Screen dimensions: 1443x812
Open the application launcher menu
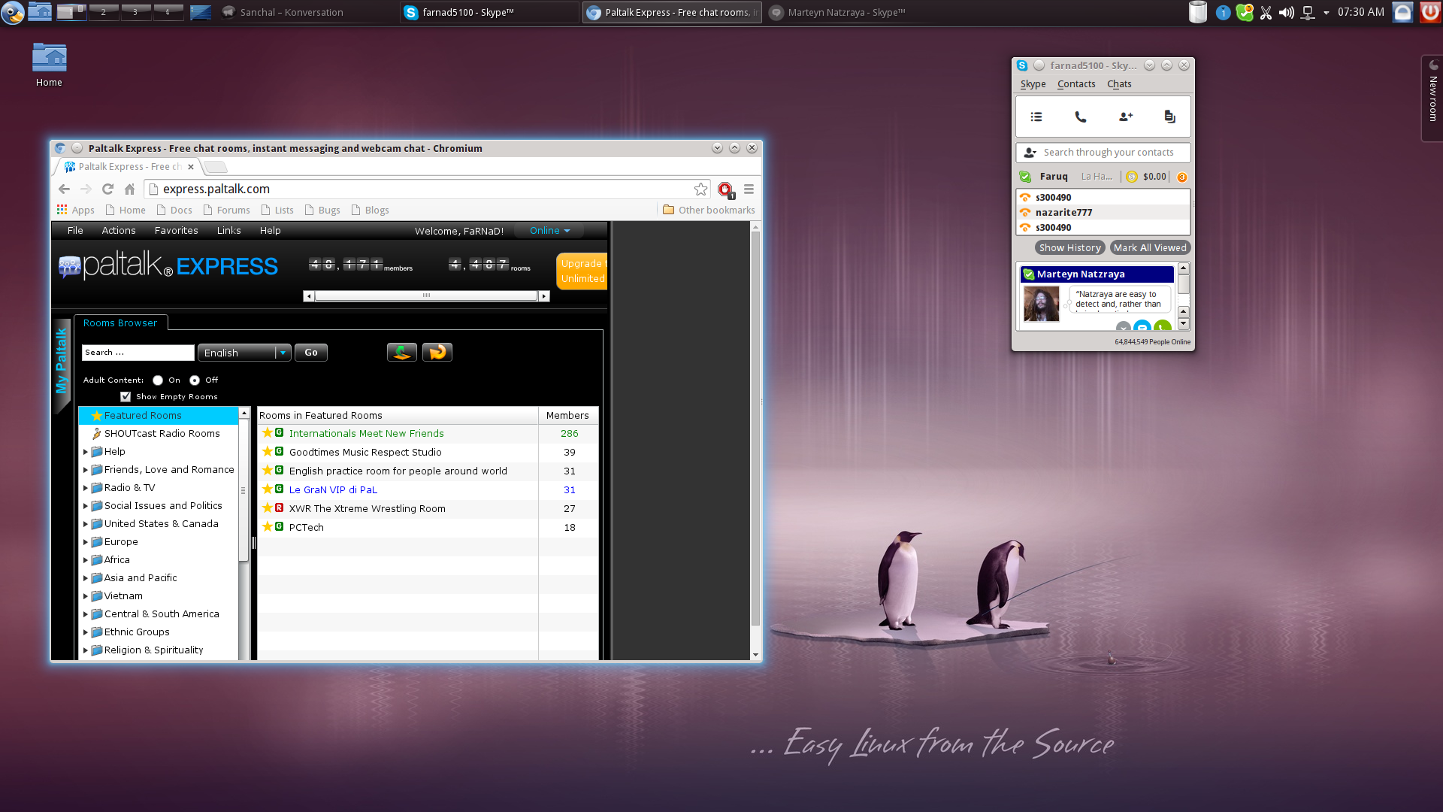tap(13, 12)
